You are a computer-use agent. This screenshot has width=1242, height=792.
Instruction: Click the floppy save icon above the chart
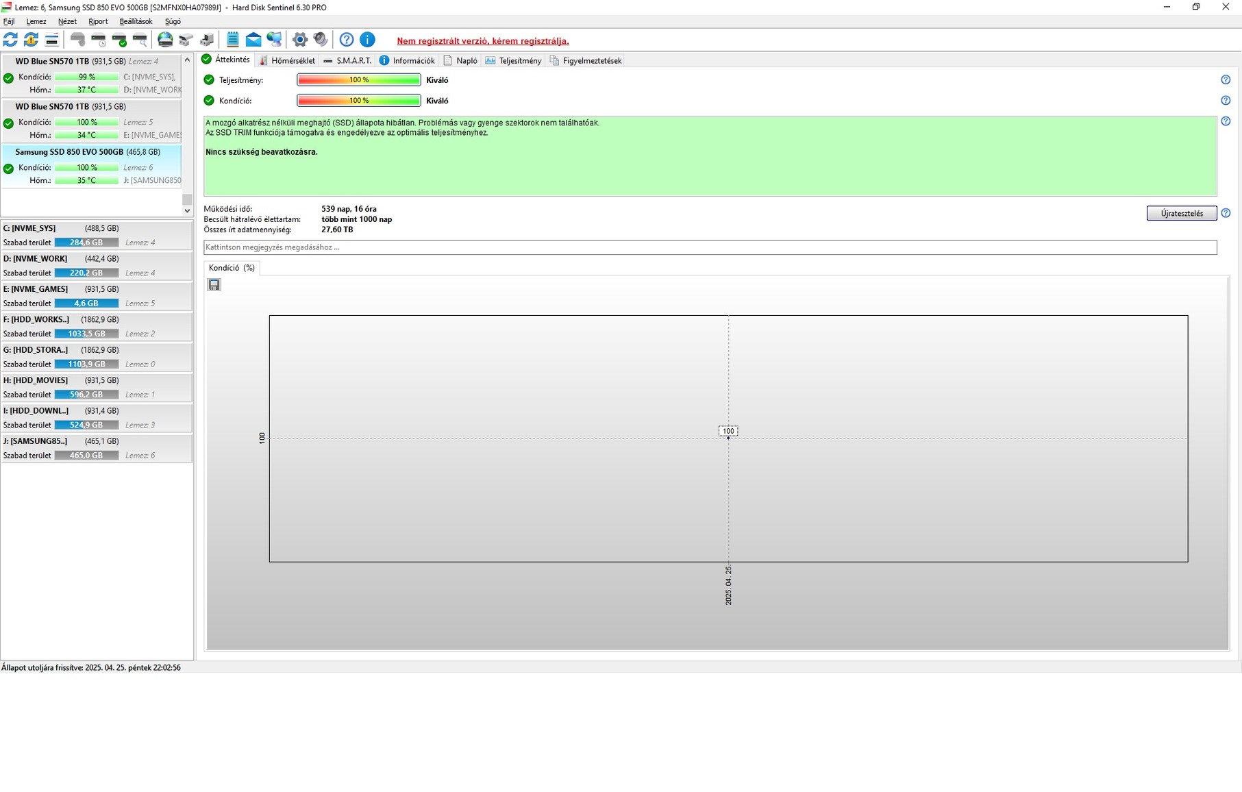click(214, 284)
